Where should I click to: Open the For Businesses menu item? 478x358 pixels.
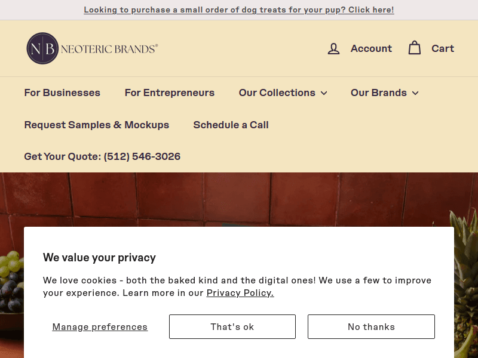(62, 92)
